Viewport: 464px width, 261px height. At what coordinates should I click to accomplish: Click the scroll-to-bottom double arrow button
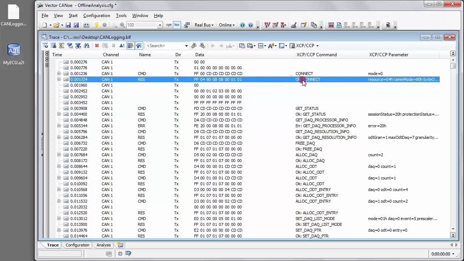(x=453, y=235)
